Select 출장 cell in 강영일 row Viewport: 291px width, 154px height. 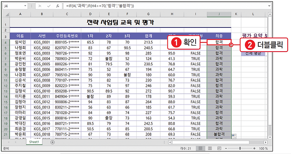pyautogui.click(x=109, y=118)
